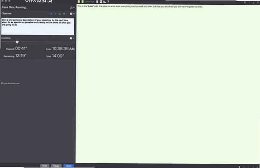This screenshot has width=260, height=168.
Task: Toggle strikethrough in the Objective toolbar
Action: pyautogui.click(x=64, y=14)
